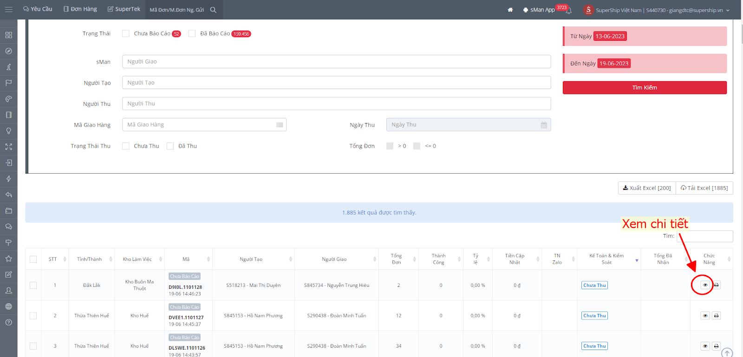Sort table by the Mã column
Viewport: 743px width, 357px height.
(189, 259)
